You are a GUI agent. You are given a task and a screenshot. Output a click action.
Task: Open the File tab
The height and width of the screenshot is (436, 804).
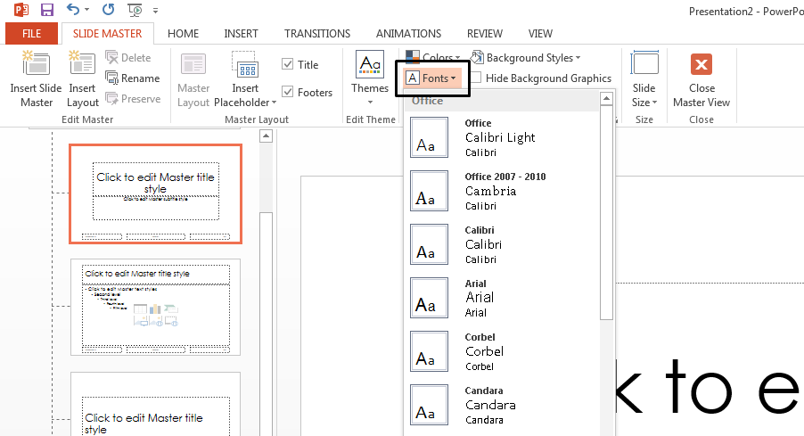click(x=31, y=34)
